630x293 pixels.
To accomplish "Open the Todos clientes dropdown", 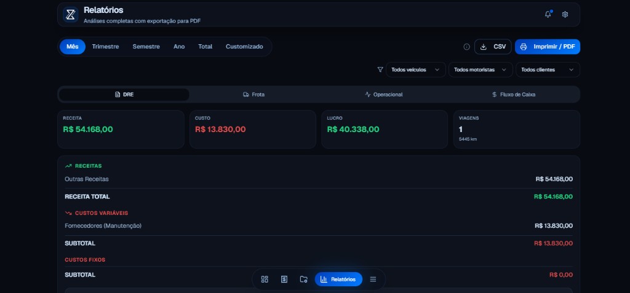I will point(548,69).
